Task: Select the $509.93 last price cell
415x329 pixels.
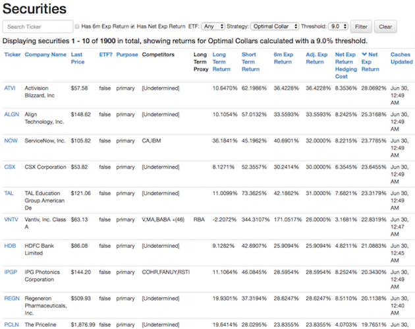Action: (81, 298)
